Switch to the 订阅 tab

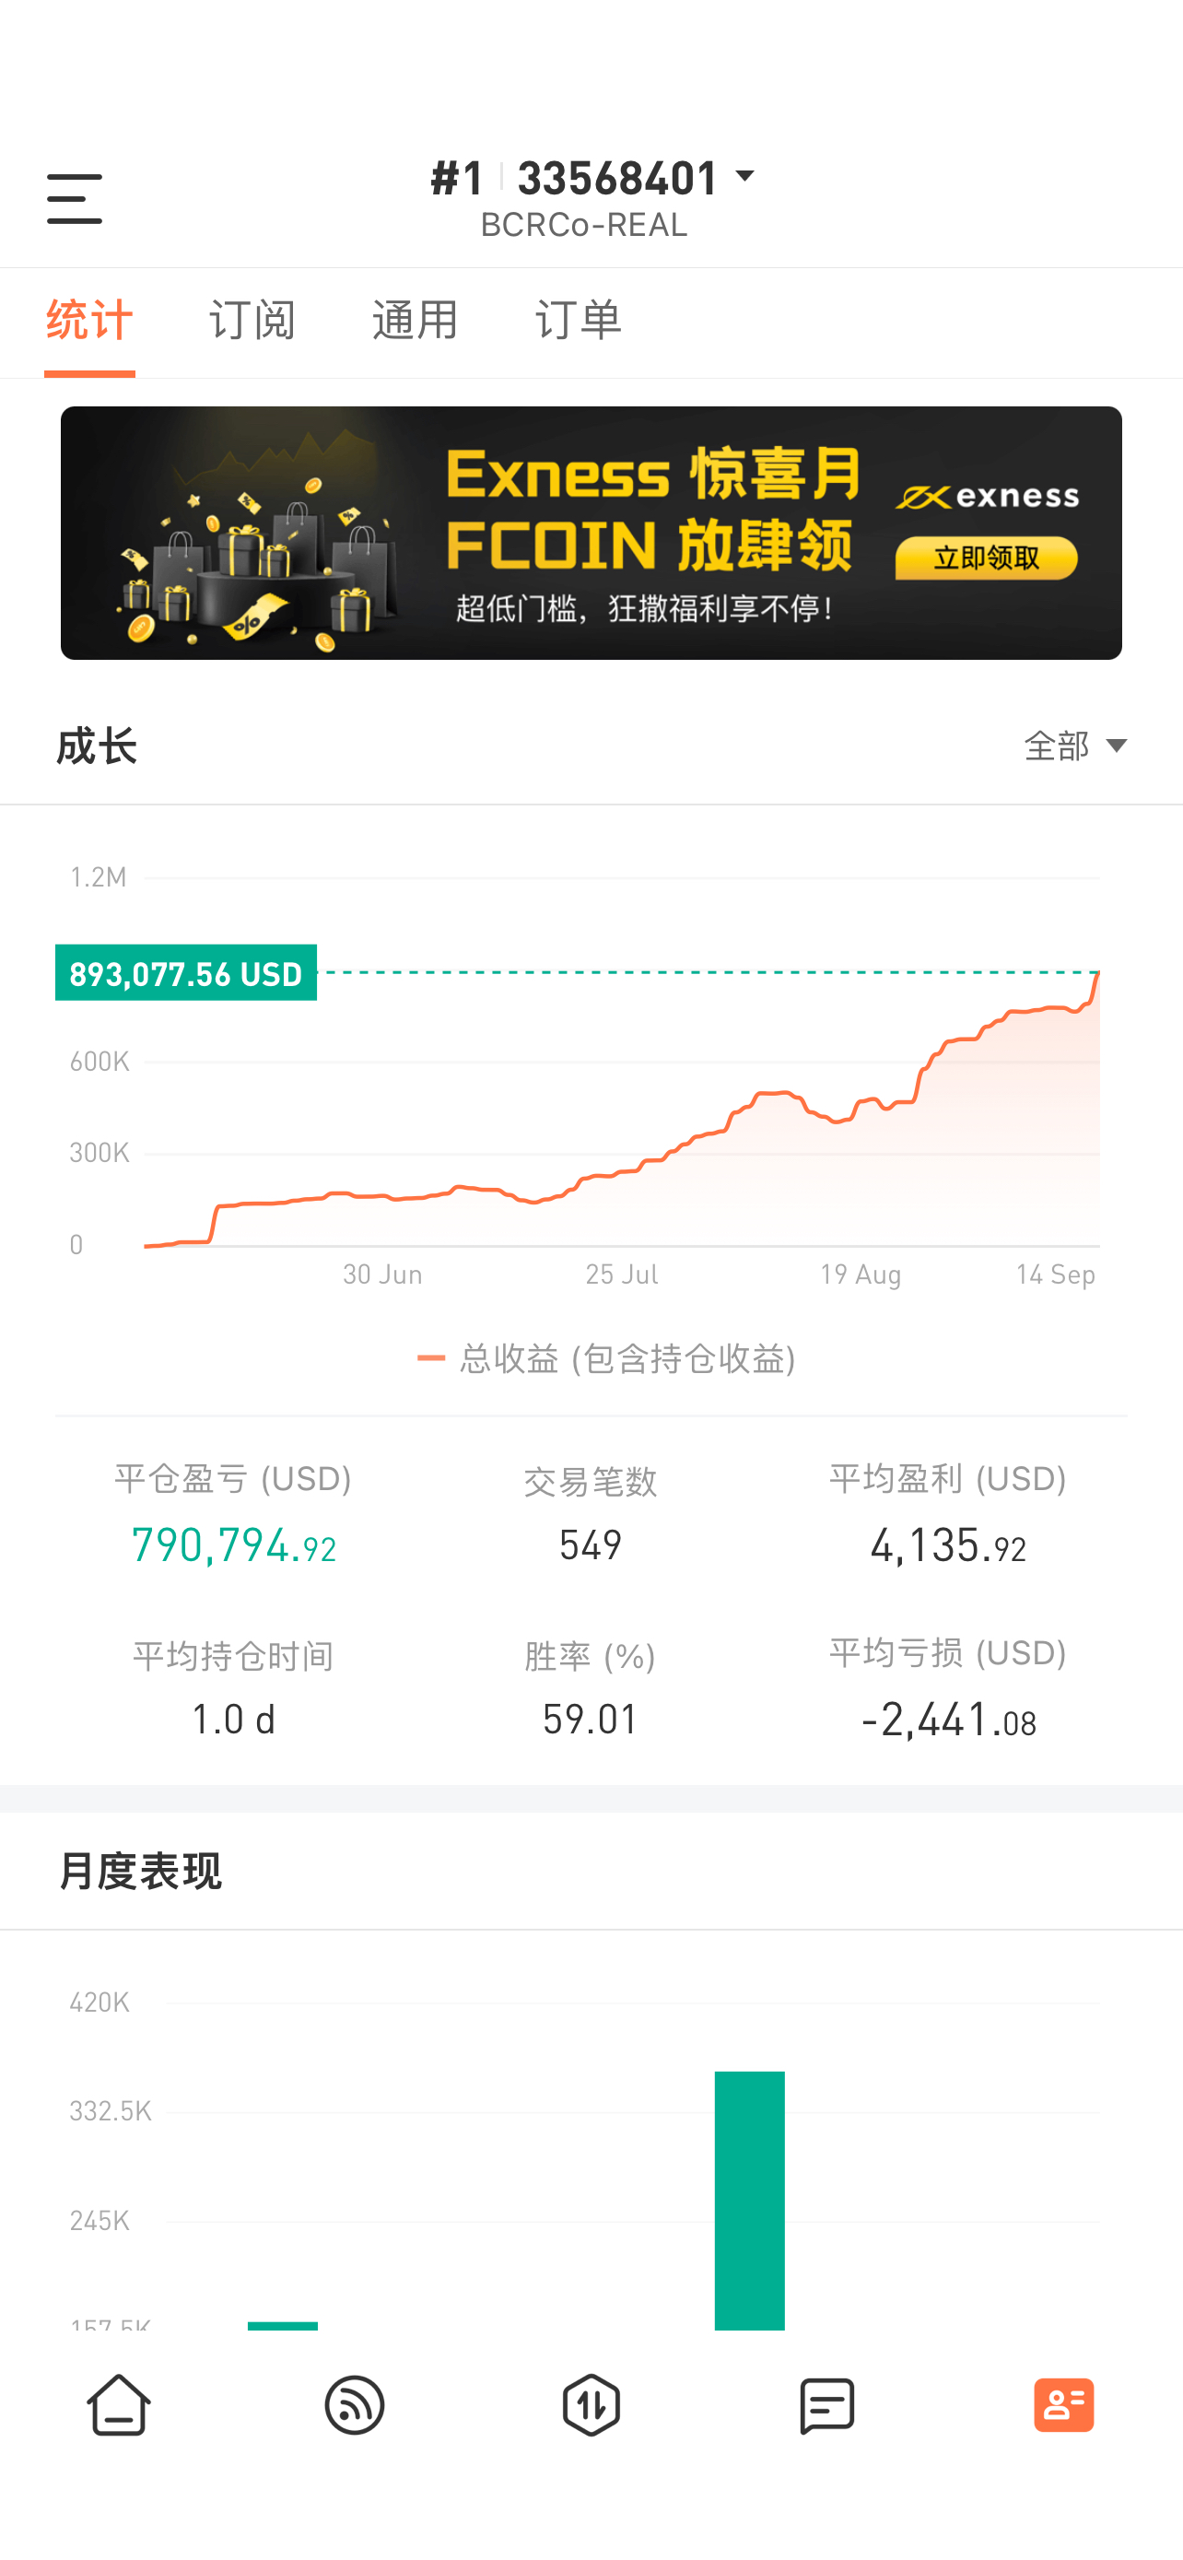pyautogui.click(x=252, y=321)
